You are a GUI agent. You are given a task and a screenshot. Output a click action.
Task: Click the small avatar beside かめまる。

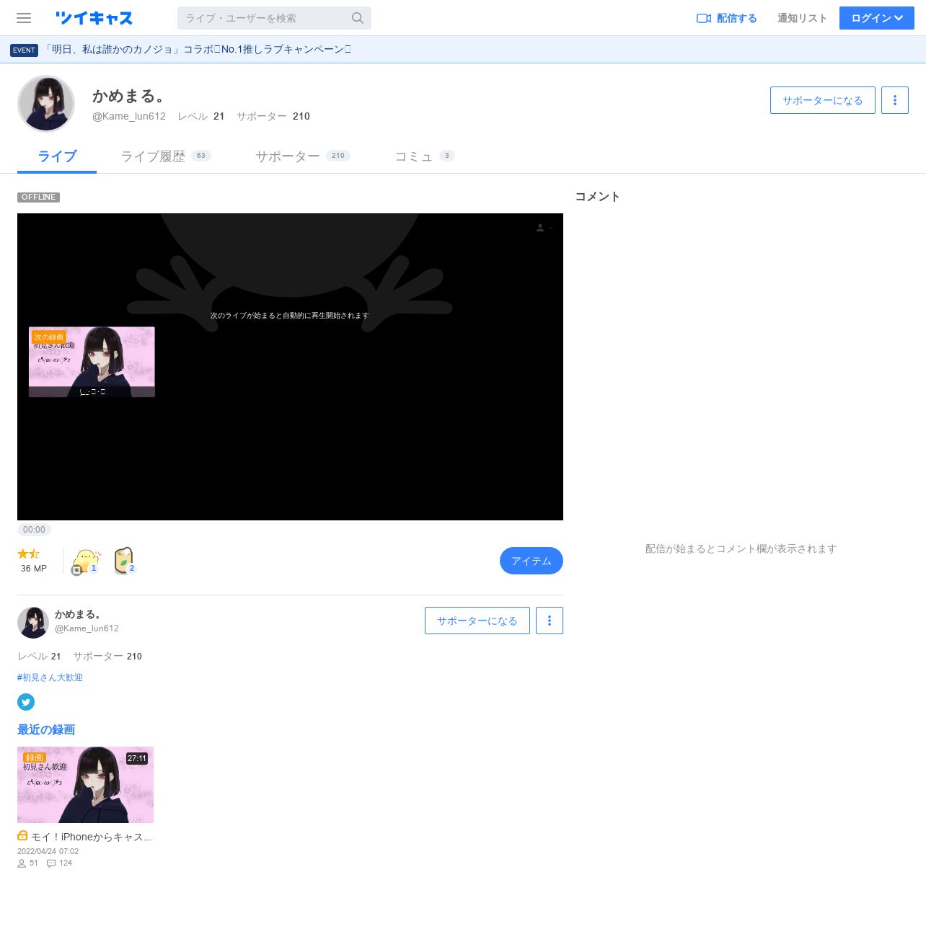pos(33,623)
